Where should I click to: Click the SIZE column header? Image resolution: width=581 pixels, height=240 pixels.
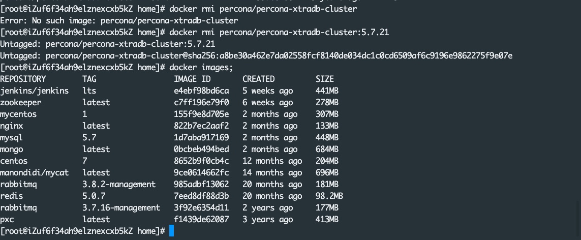click(325, 79)
